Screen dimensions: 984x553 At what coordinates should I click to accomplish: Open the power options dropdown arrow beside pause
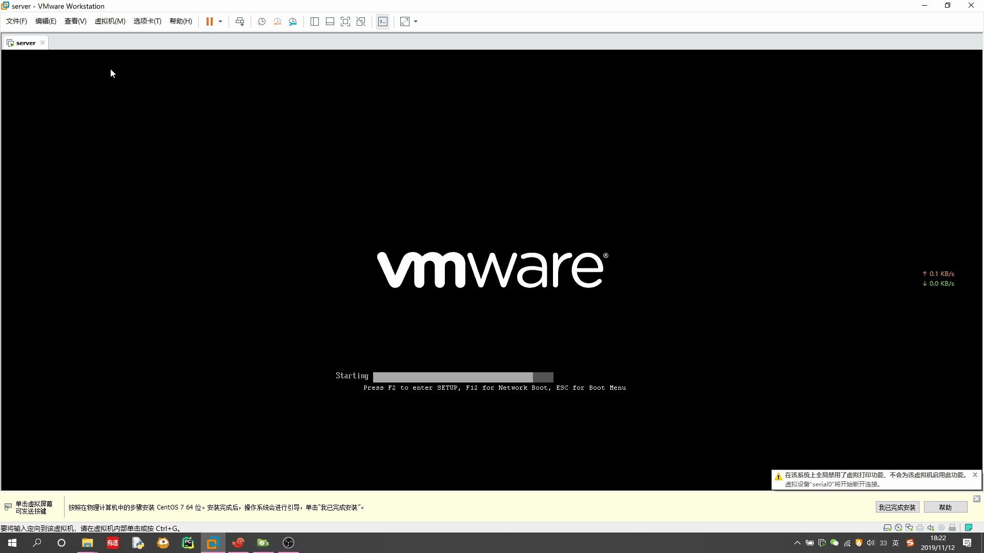coord(220,22)
